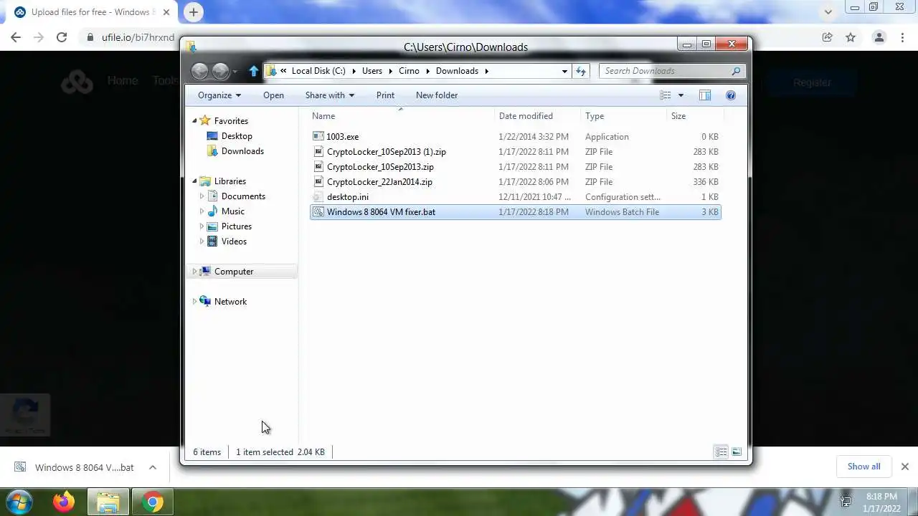The image size is (918, 516).
Task: Go back in Chrome browser
Action: [16, 37]
